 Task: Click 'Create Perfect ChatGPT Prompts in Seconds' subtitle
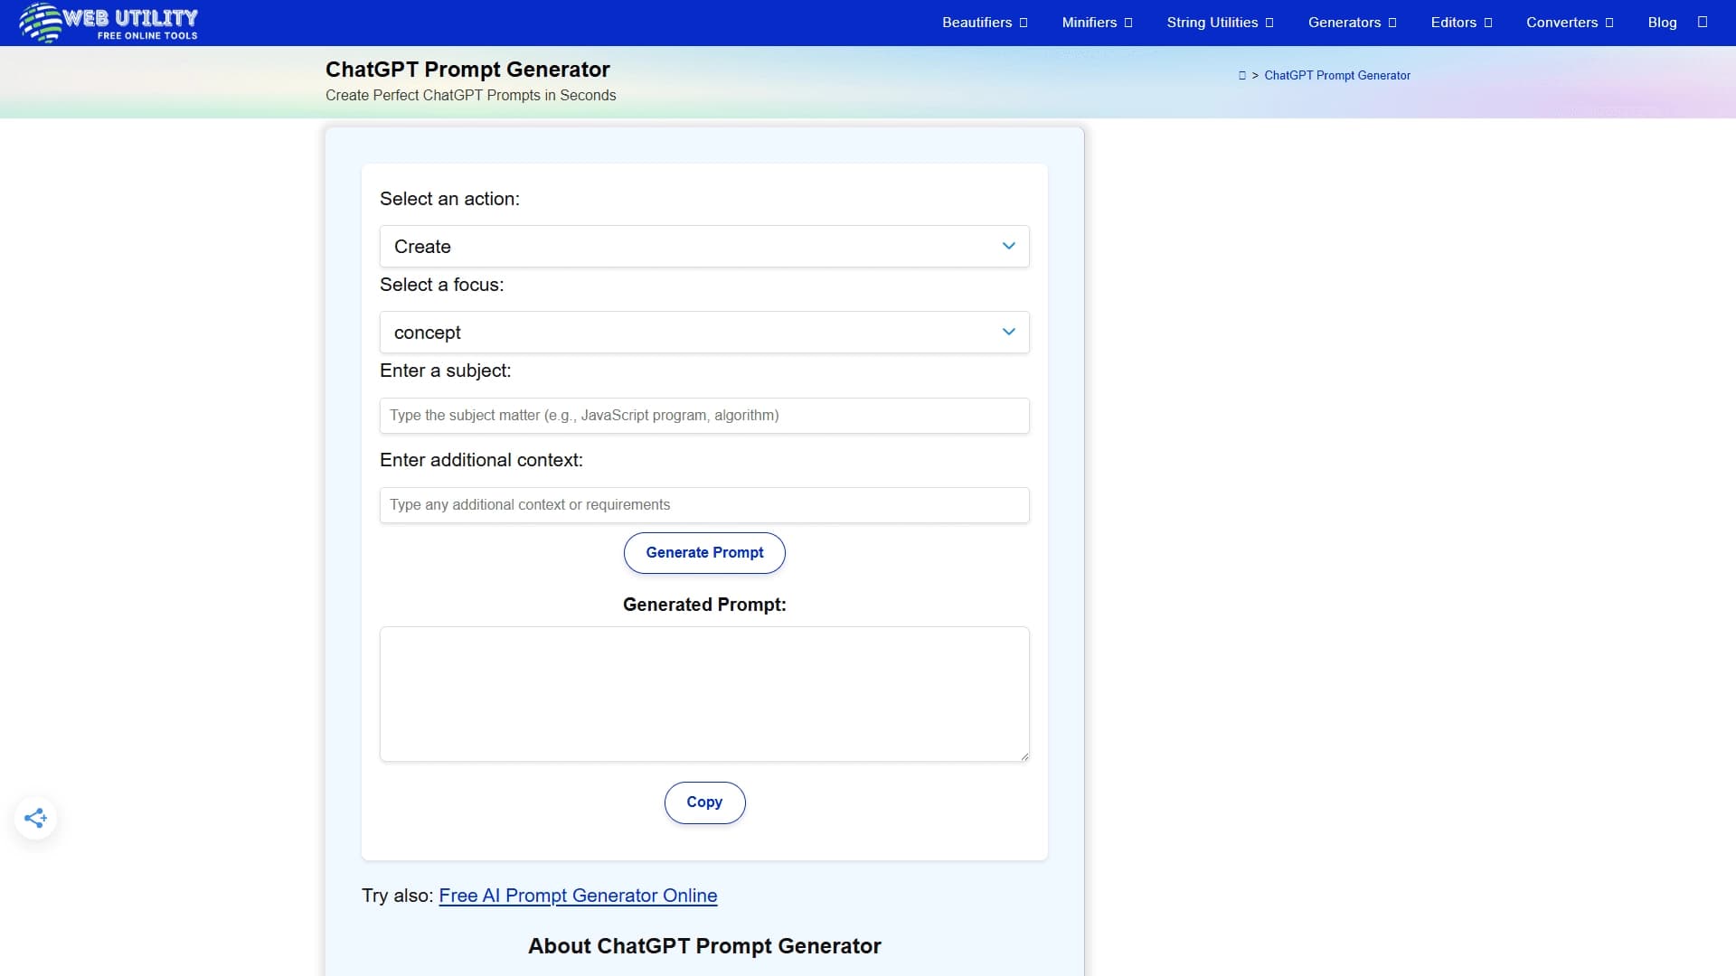(x=470, y=96)
